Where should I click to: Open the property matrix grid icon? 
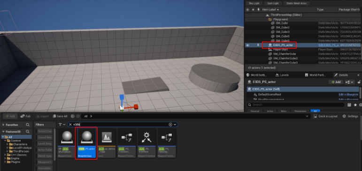tap(349, 104)
